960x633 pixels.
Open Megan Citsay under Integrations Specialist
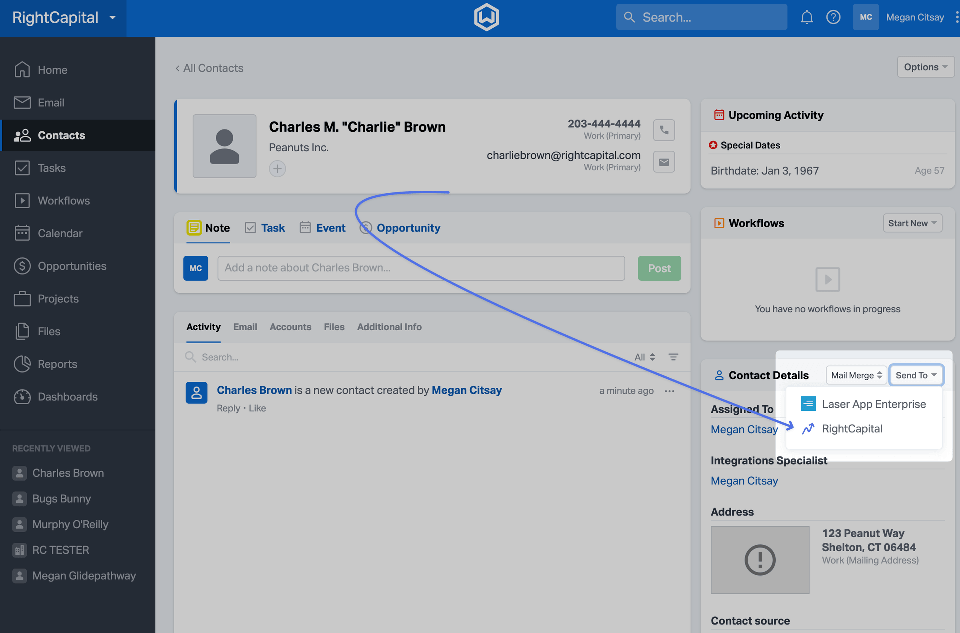(x=744, y=481)
